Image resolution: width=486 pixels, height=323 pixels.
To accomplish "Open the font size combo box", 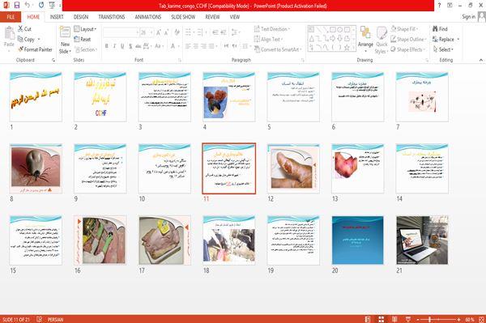I will click(x=147, y=32).
